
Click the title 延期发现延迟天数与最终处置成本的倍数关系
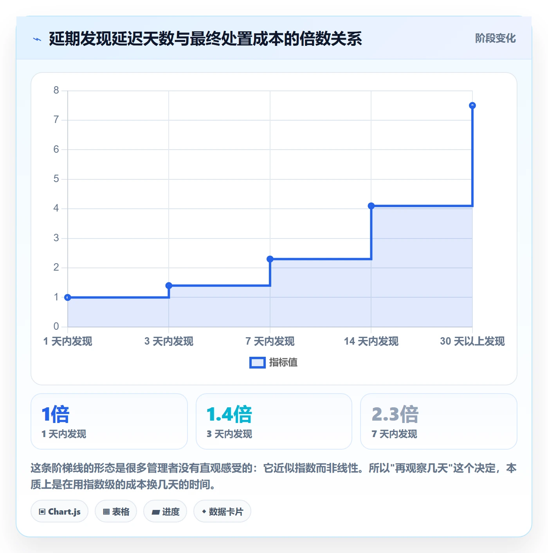point(205,39)
